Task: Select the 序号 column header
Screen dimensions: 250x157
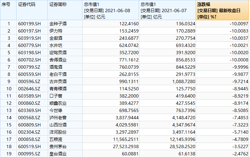Action: [8, 10]
